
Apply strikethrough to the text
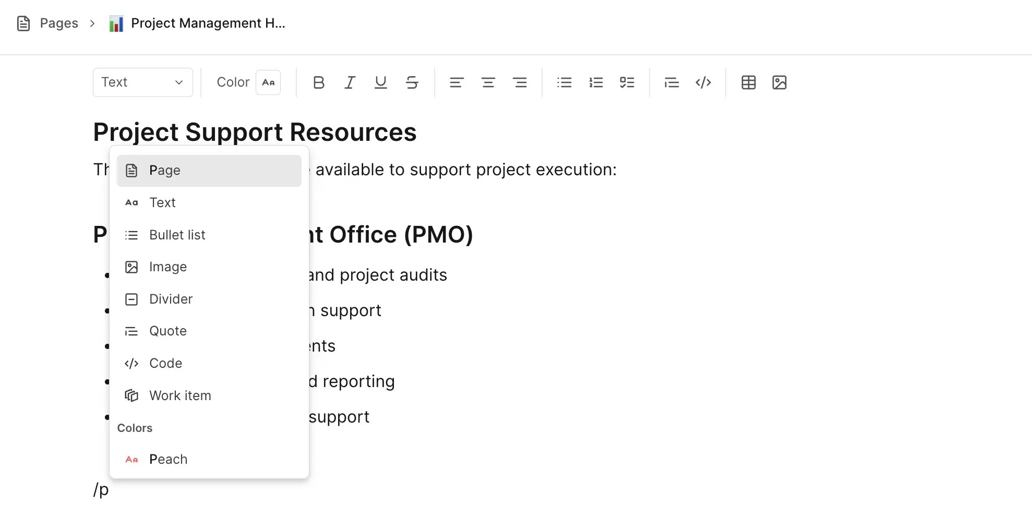412,82
